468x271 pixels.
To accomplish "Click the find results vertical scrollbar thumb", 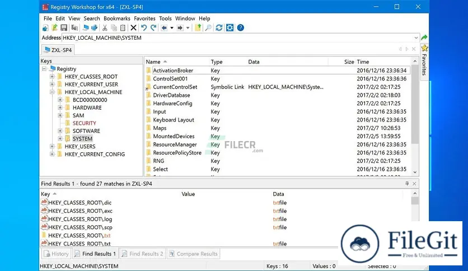I will pos(415,200).
